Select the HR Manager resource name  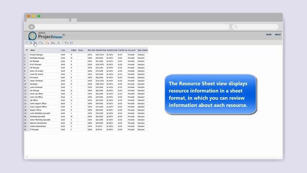35,68
